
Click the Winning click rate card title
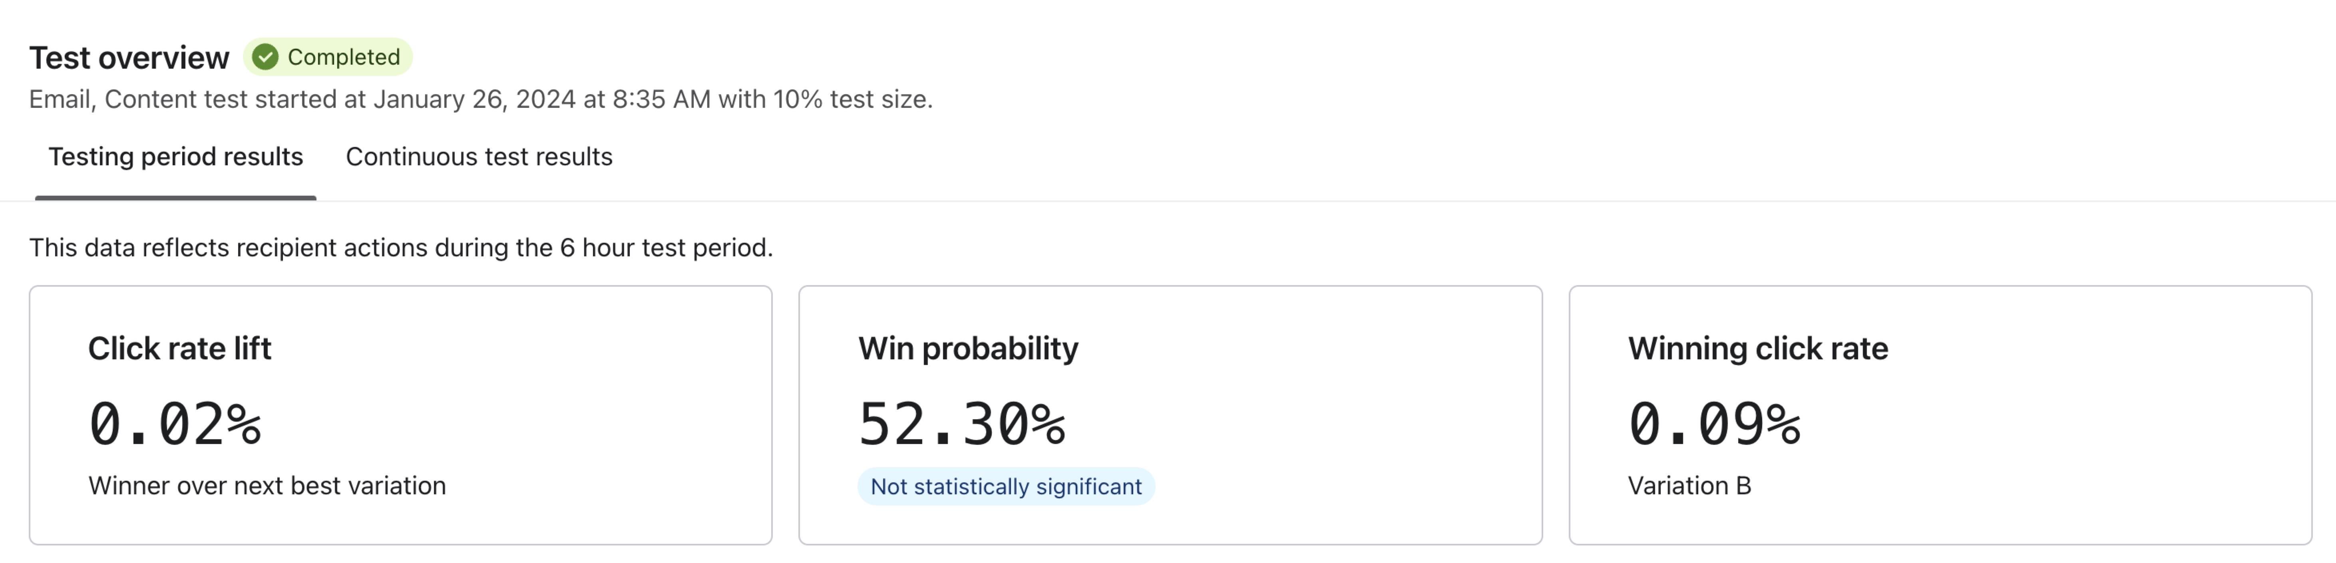(1757, 347)
